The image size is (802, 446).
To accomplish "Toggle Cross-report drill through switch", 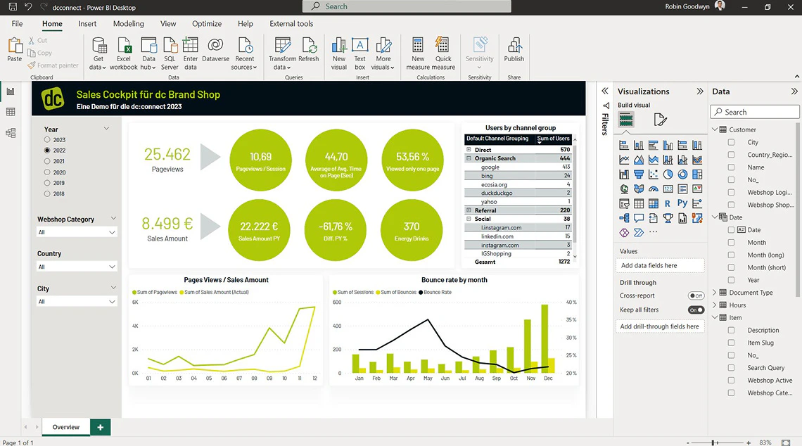I will click(x=696, y=295).
